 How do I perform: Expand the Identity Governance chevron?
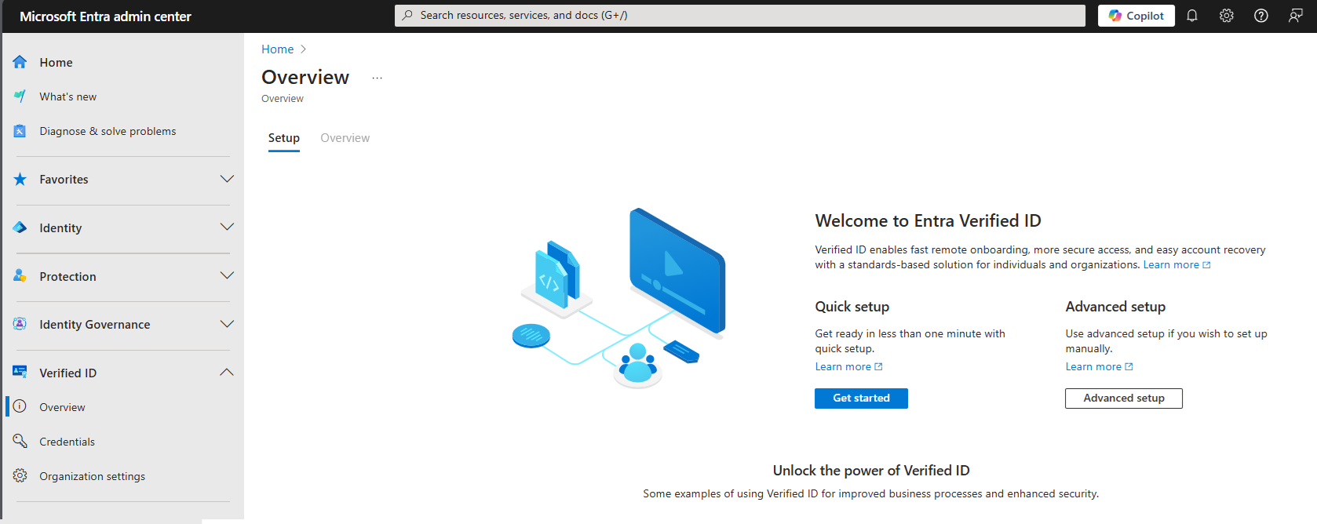[x=227, y=324]
